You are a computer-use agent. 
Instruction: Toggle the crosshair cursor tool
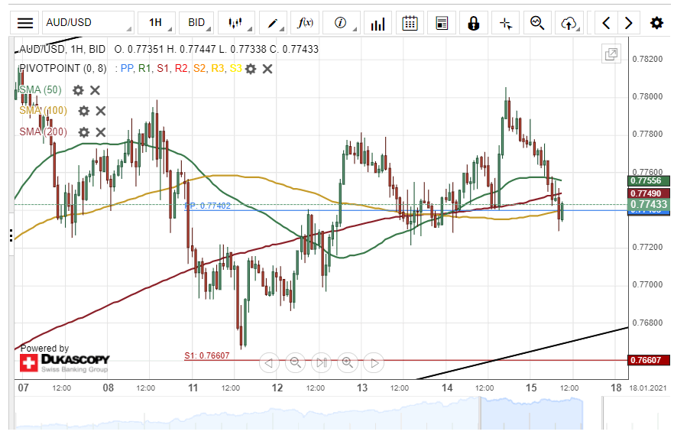[x=505, y=23]
